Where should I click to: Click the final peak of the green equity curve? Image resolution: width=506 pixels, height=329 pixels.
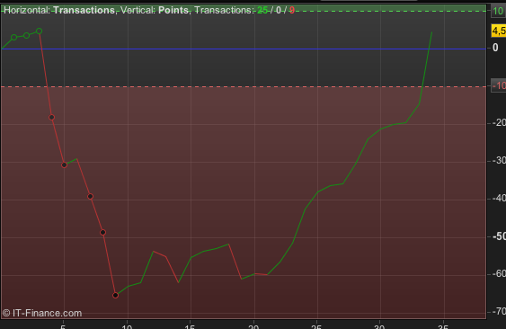(431, 32)
